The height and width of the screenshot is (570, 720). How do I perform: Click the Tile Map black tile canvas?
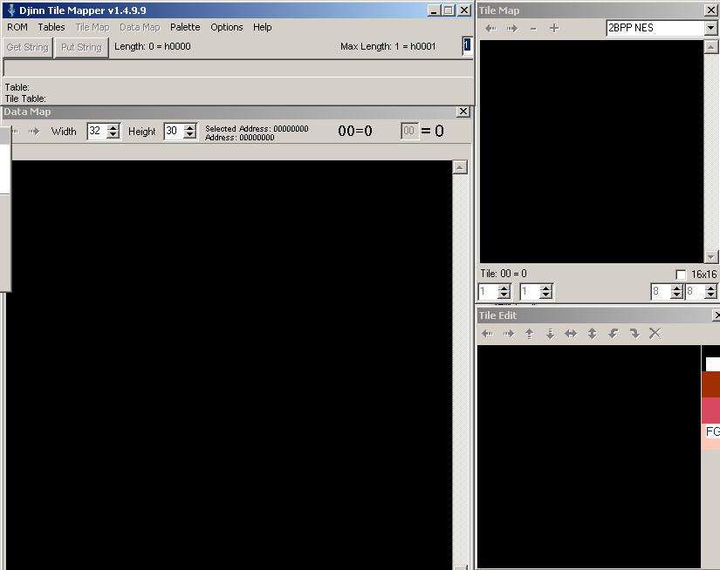(x=592, y=152)
